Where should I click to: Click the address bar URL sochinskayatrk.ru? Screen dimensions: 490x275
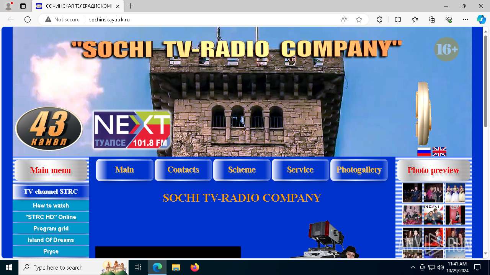109,19
